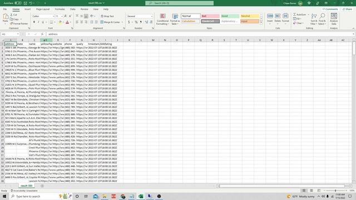The width and height of the screenshot is (356, 200).
Task: Increase the cell indent
Action: tap(96, 22)
